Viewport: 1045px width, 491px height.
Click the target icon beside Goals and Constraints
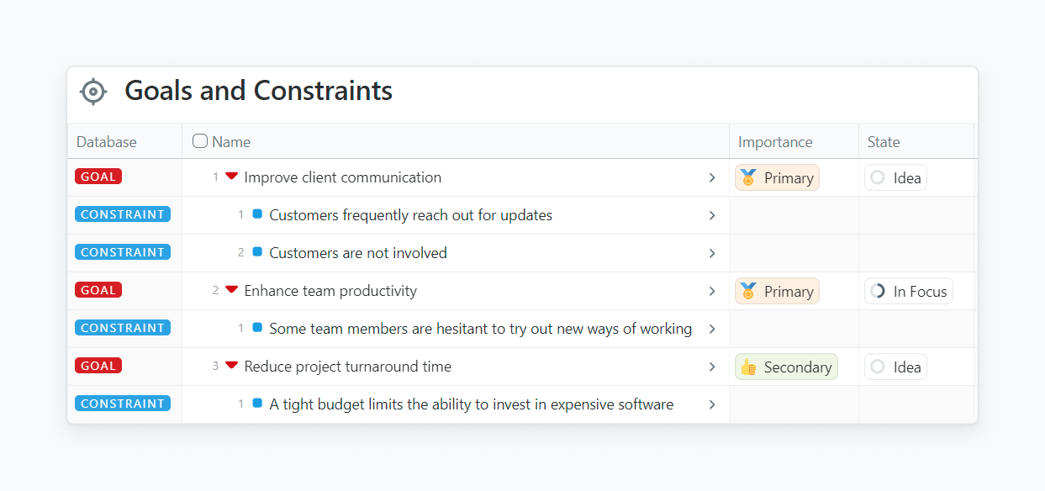tap(93, 92)
